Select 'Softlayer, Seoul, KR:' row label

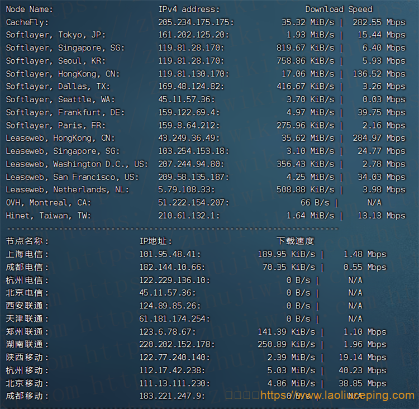click(56, 61)
